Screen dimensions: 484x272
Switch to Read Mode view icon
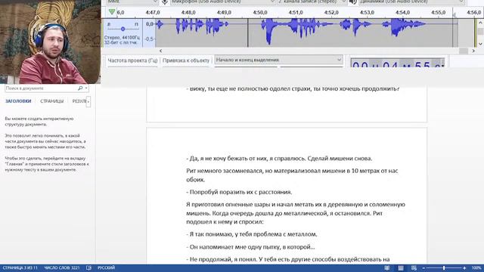coord(386,268)
